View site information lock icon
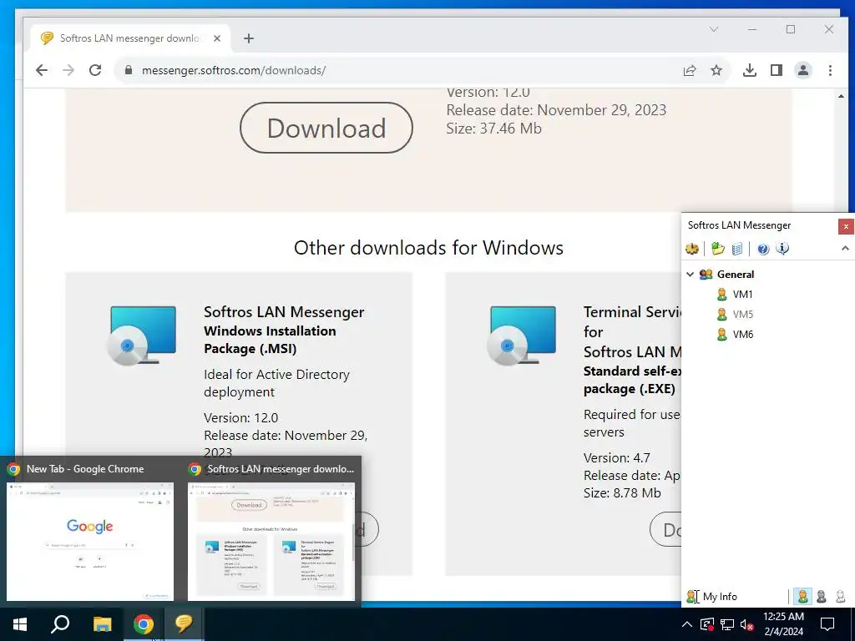The image size is (855, 641). pyautogui.click(x=129, y=70)
